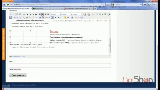Apply subscript formatting
The width and height of the screenshot is (160, 90).
click(56, 17)
